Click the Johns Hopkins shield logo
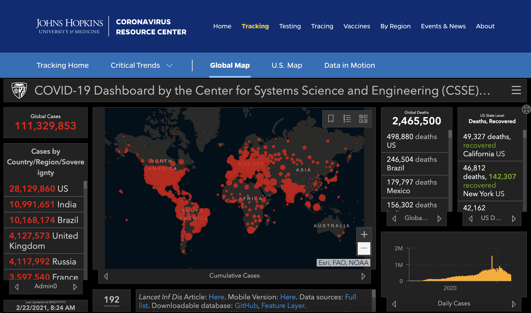Image resolution: width=531 pixels, height=313 pixels. tap(19, 90)
